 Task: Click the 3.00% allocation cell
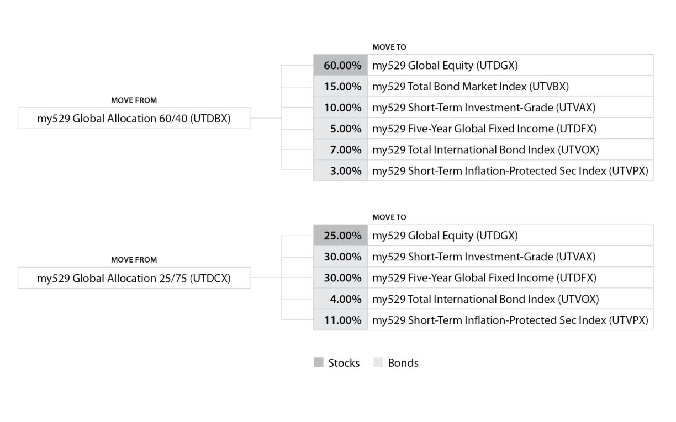(x=341, y=171)
